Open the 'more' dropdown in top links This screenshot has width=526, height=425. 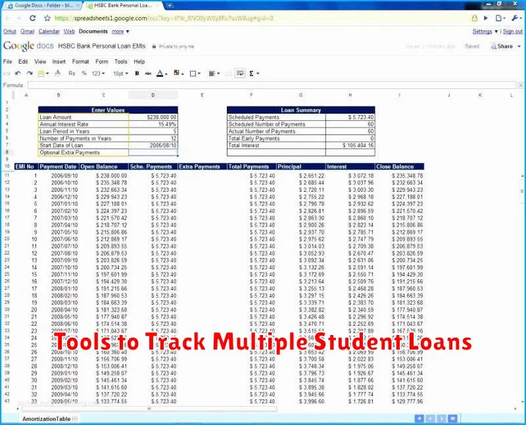tap(120, 32)
